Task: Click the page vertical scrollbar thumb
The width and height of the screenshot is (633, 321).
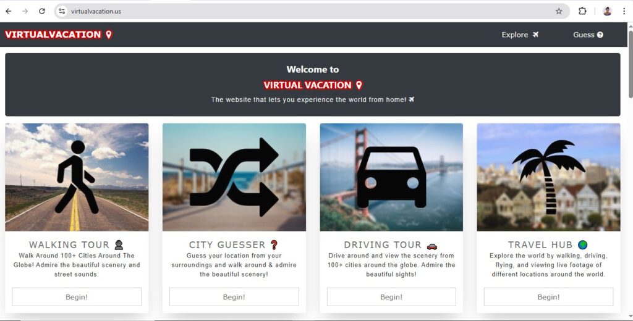Action: [x=630, y=64]
